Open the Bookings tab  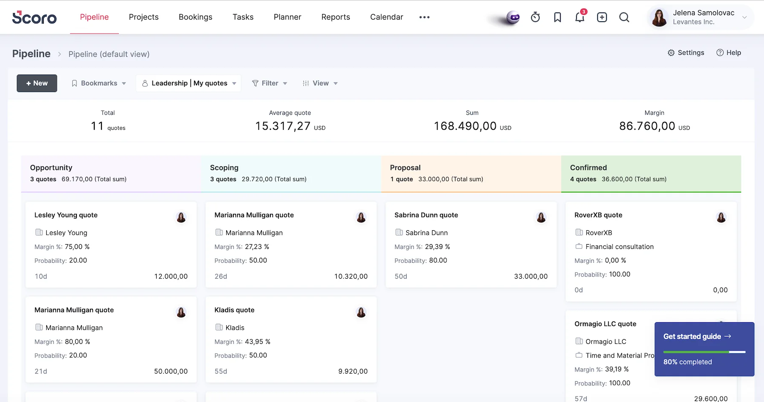tap(196, 17)
